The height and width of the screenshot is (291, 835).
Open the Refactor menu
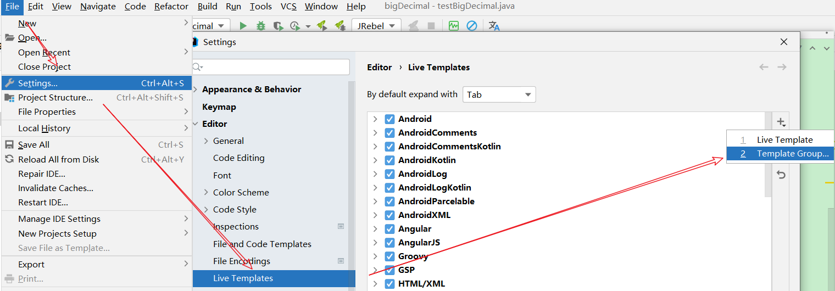coord(171,6)
